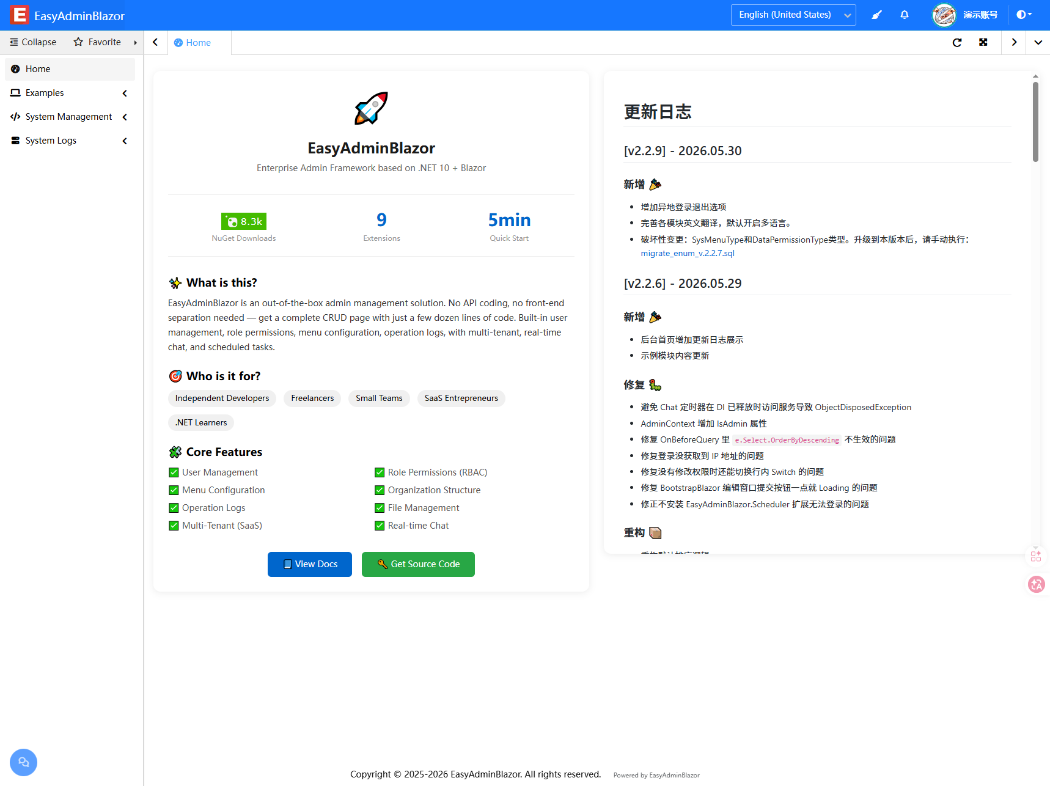
Task: Click the 9 Extensions count
Action: click(381, 220)
